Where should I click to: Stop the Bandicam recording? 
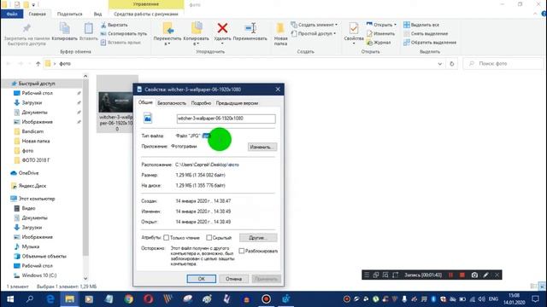point(462,275)
